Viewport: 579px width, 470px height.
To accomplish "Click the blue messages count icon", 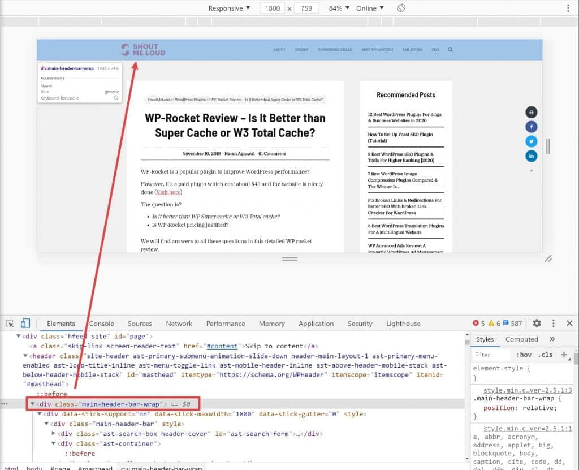I will click(506, 324).
